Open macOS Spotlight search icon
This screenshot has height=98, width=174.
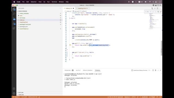point(153,2)
